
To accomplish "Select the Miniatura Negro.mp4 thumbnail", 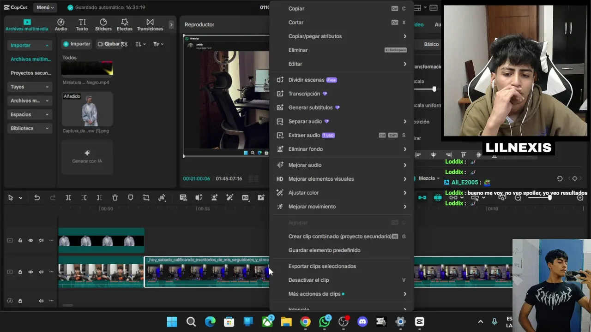I will pyautogui.click(x=87, y=68).
